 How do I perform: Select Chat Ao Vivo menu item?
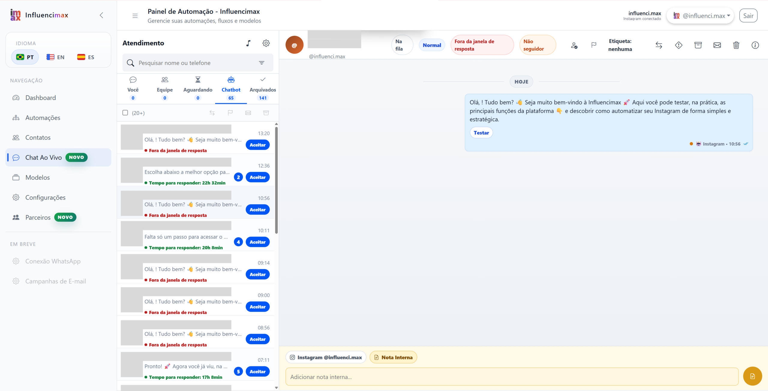click(x=59, y=157)
